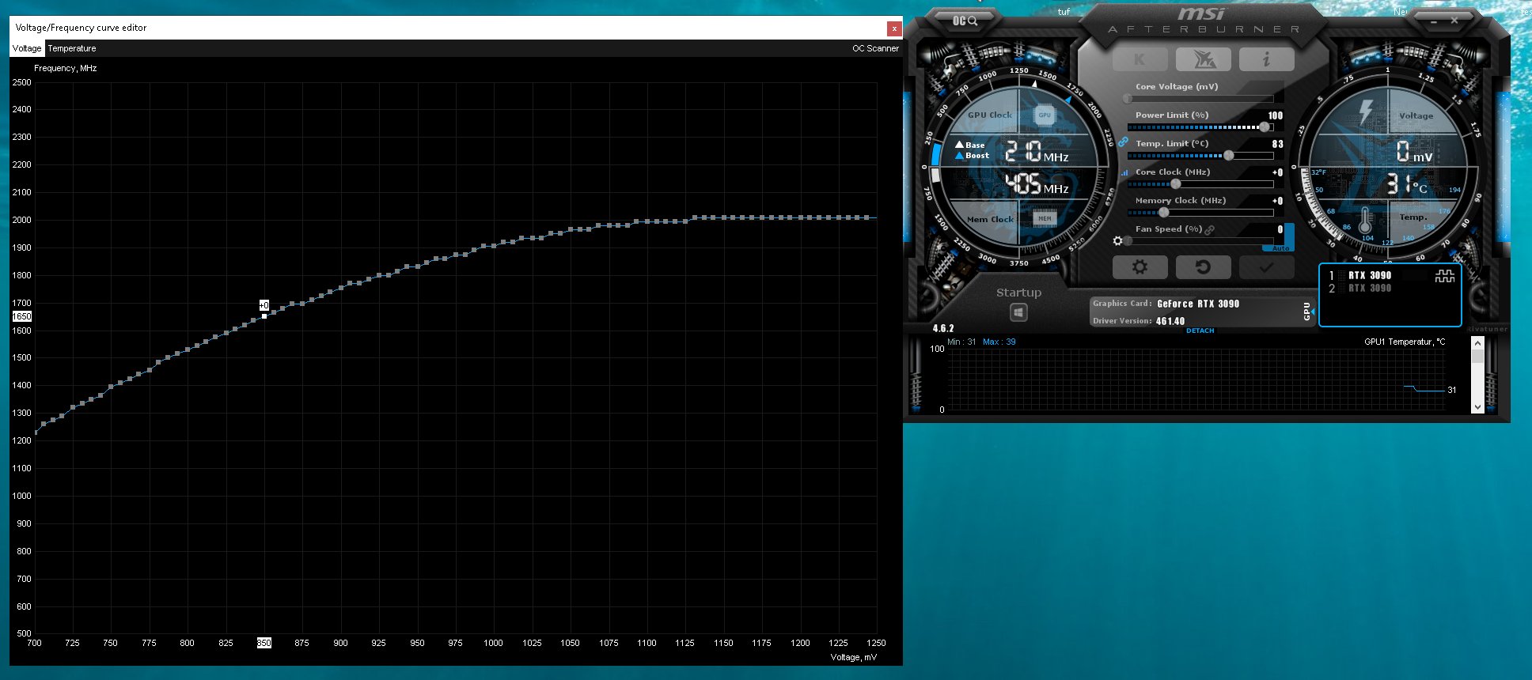Click fan settings gear beside Fan Speed
Viewport: 1532px width, 680px height.
tap(1117, 240)
